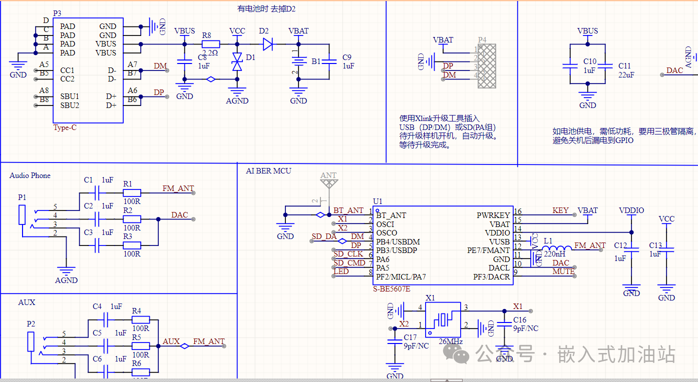The width and height of the screenshot is (698, 382).
Task: Click the Audio Phone section title
Action: [x=30, y=175]
